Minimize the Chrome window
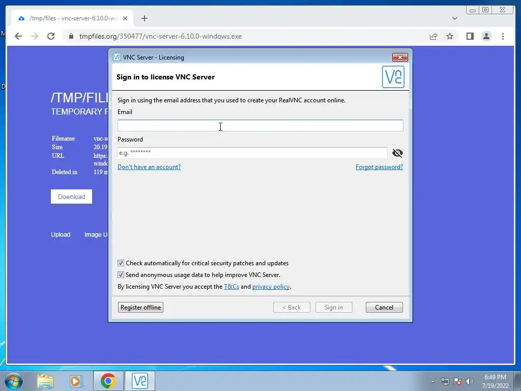Screen dimensions: 521x391 pyautogui.click(x=473, y=10)
